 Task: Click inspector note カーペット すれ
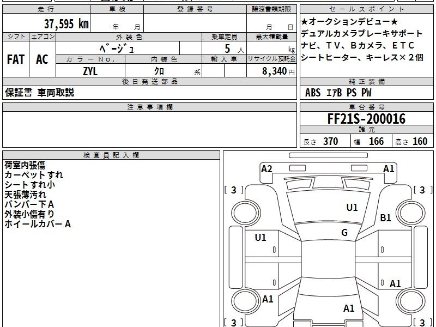tap(34, 175)
